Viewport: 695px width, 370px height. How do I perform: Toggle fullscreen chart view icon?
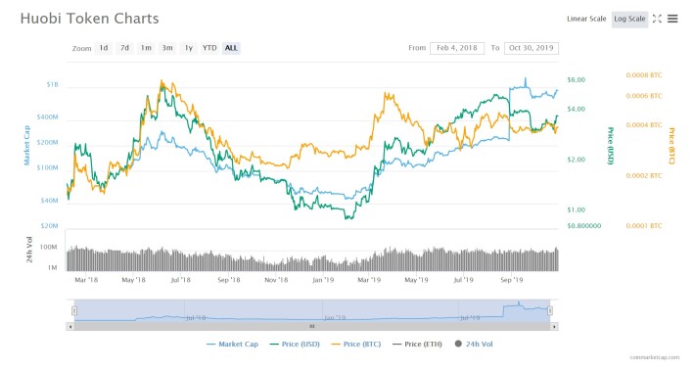click(x=658, y=19)
